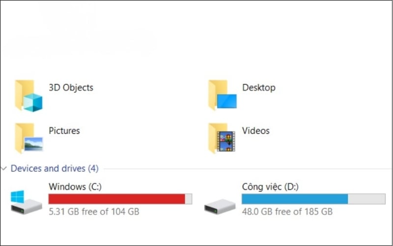
Task: Select the Pictures folder name text
Action: [64, 131]
